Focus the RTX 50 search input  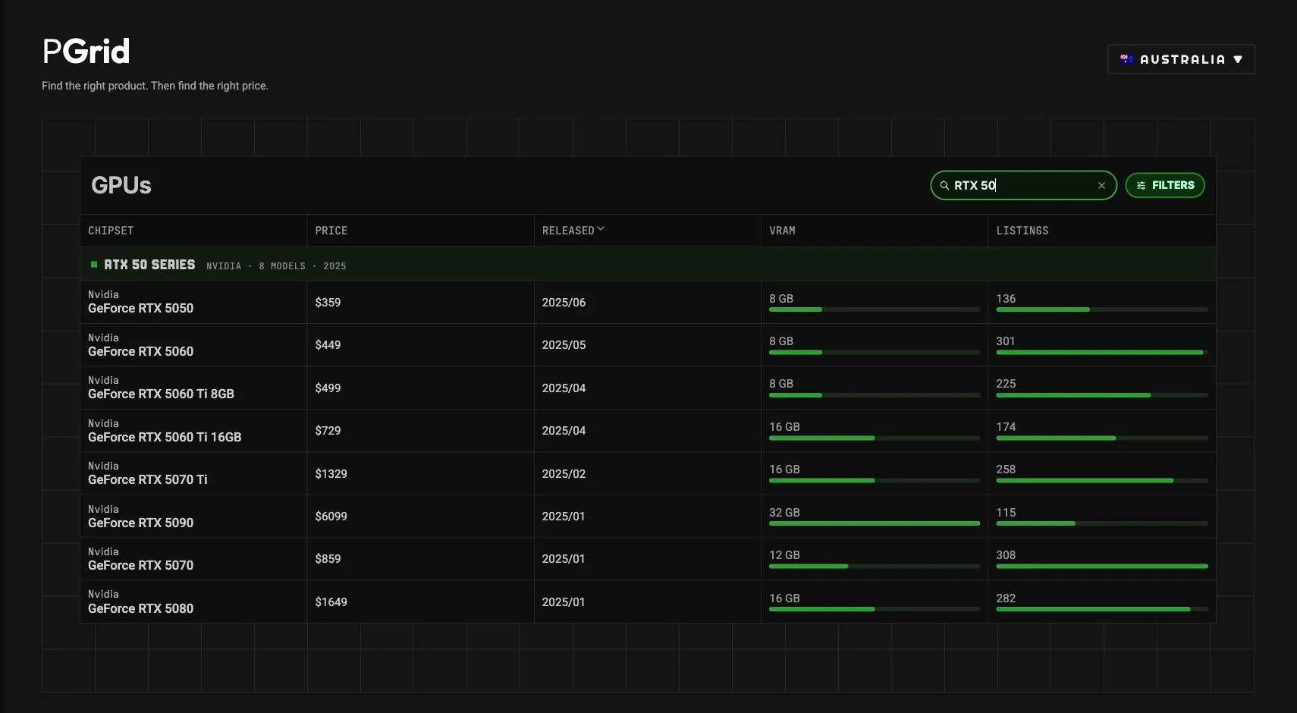click(x=1023, y=185)
